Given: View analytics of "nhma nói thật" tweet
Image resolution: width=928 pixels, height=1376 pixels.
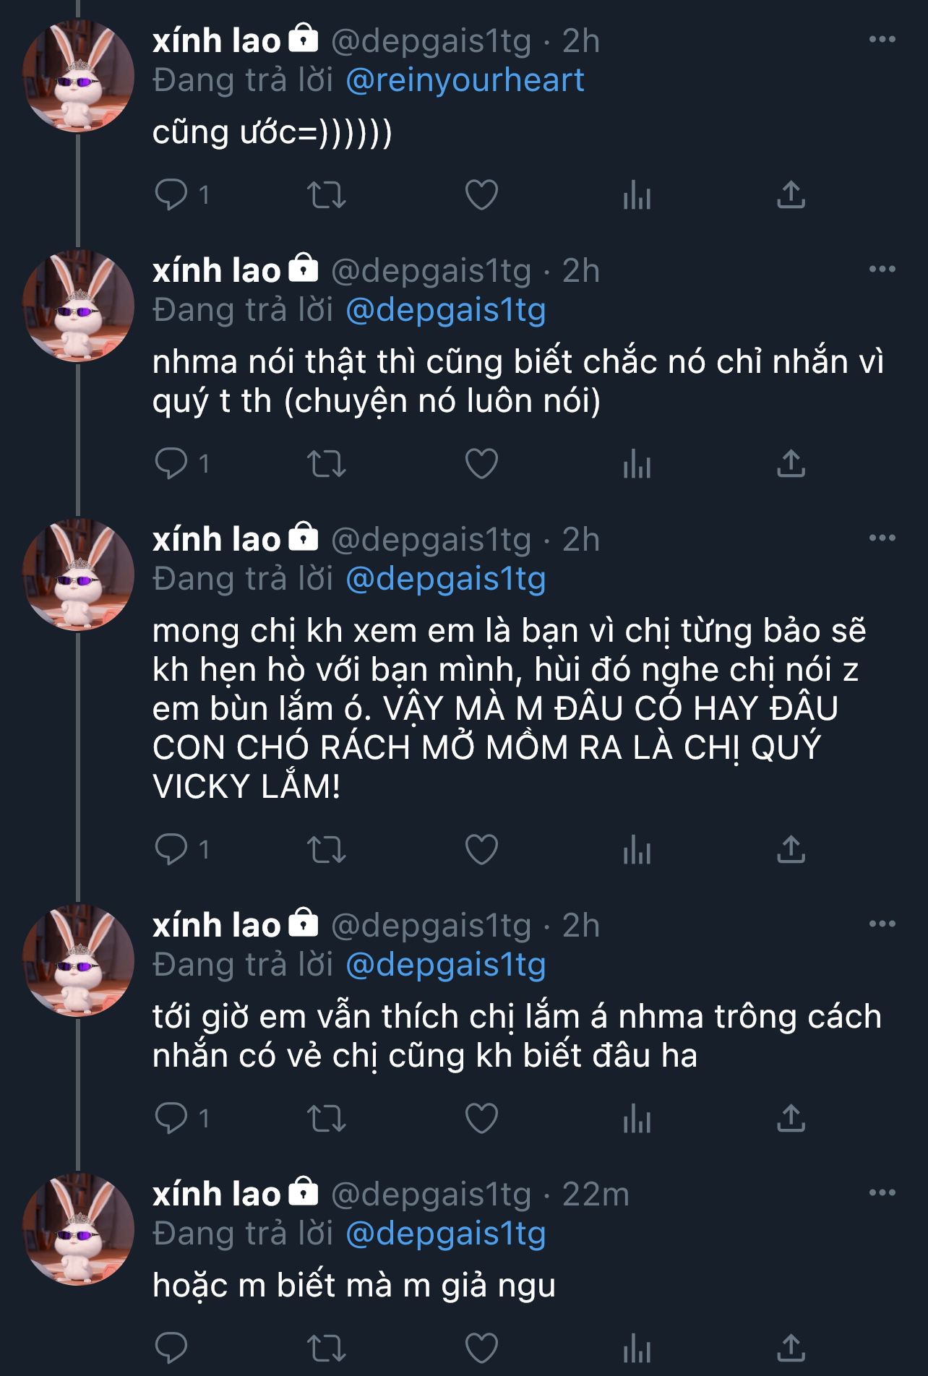Looking at the screenshot, I should point(637,464).
